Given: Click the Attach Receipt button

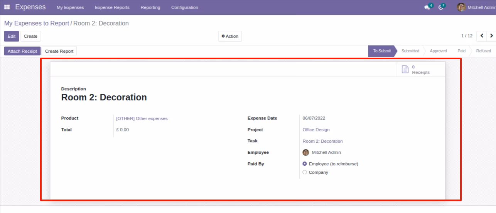Looking at the screenshot, I should (22, 51).
